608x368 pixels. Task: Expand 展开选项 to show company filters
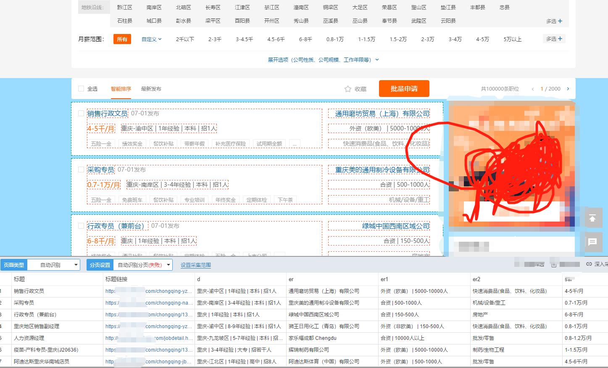(x=323, y=60)
